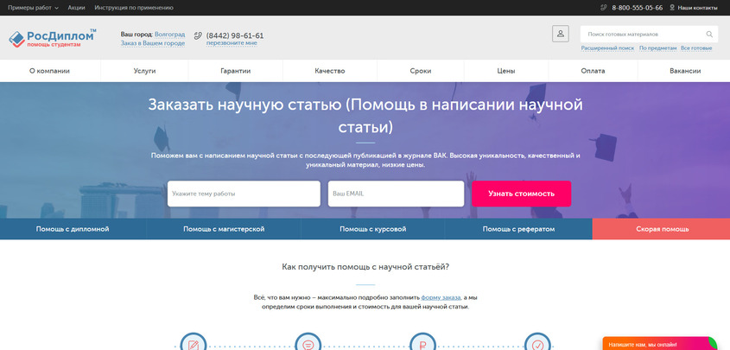Open the Гарантии menu item
The image size is (730, 350).
236,71
